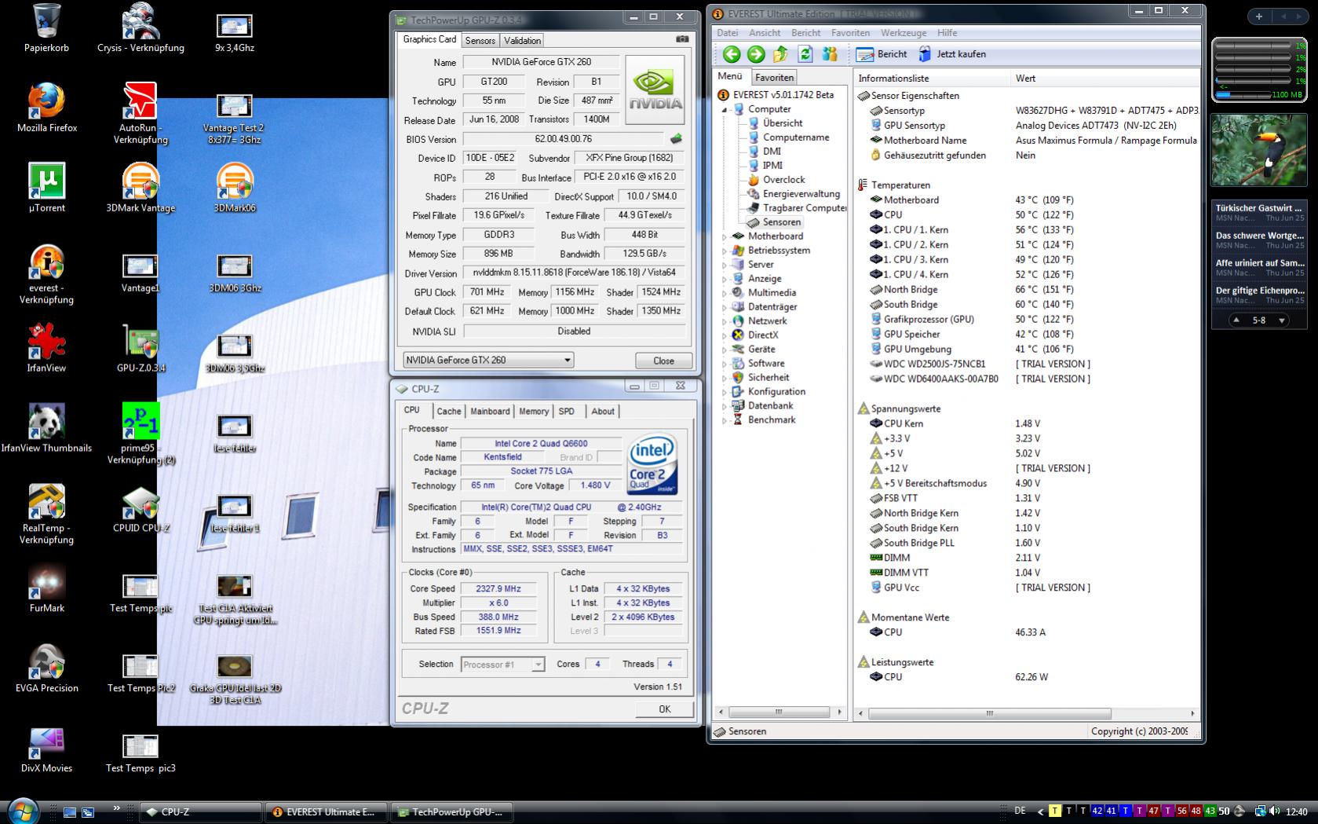
Task: Expand the Software tree node
Action: [725, 364]
